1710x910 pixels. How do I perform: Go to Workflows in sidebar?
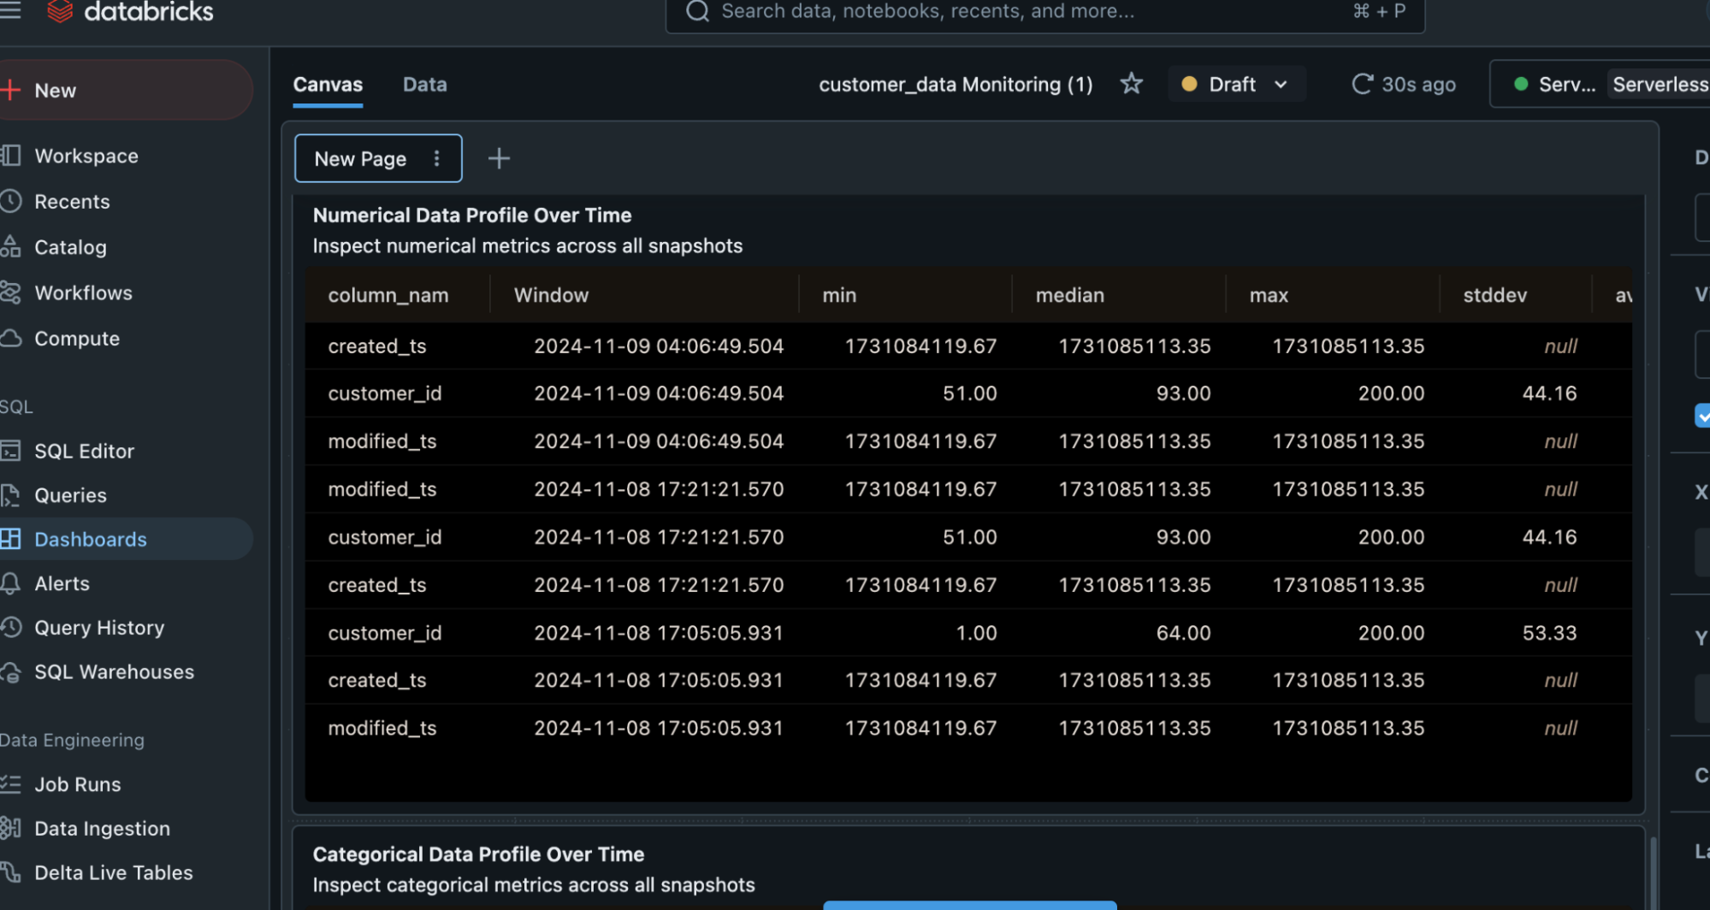(x=83, y=292)
